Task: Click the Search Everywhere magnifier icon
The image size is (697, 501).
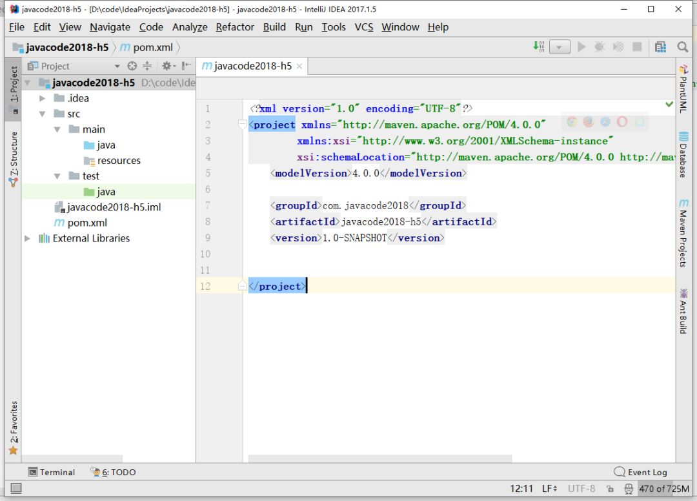Action: point(682,46)
